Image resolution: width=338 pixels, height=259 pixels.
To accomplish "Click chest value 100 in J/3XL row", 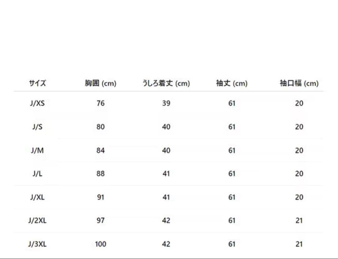I will click(x=100, y=244).
